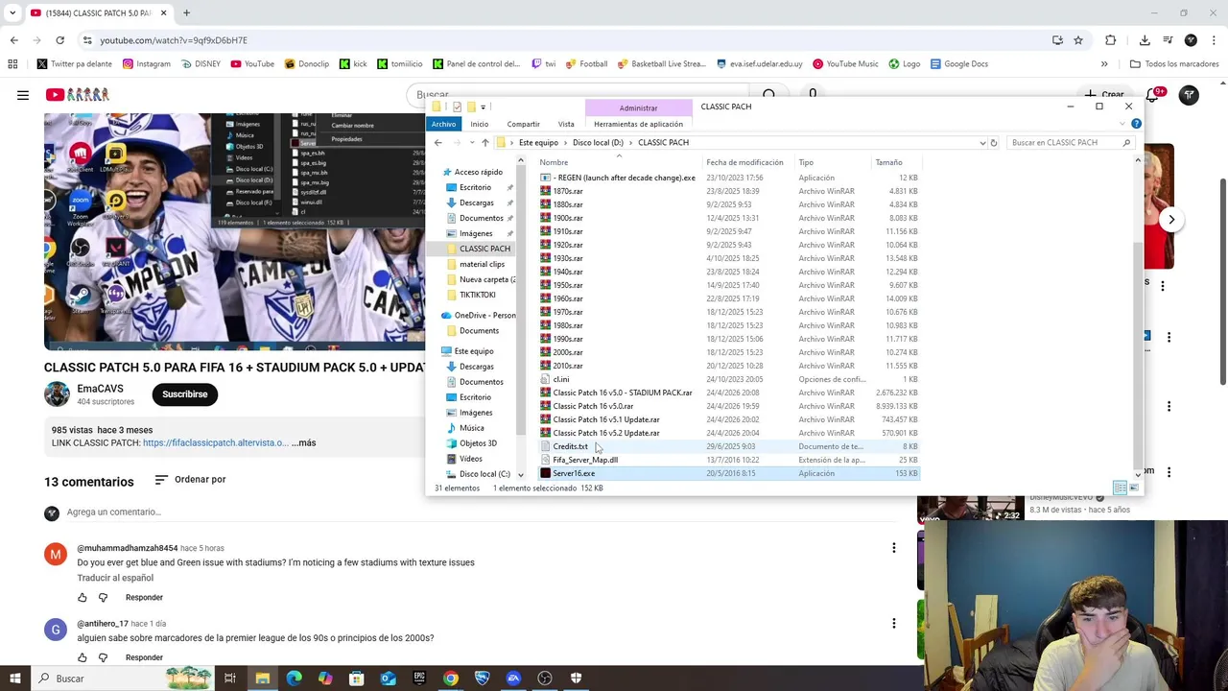Open Chrome downloads icon
This screenshot has width=1228, height=691.
[x=1145, y=40]
